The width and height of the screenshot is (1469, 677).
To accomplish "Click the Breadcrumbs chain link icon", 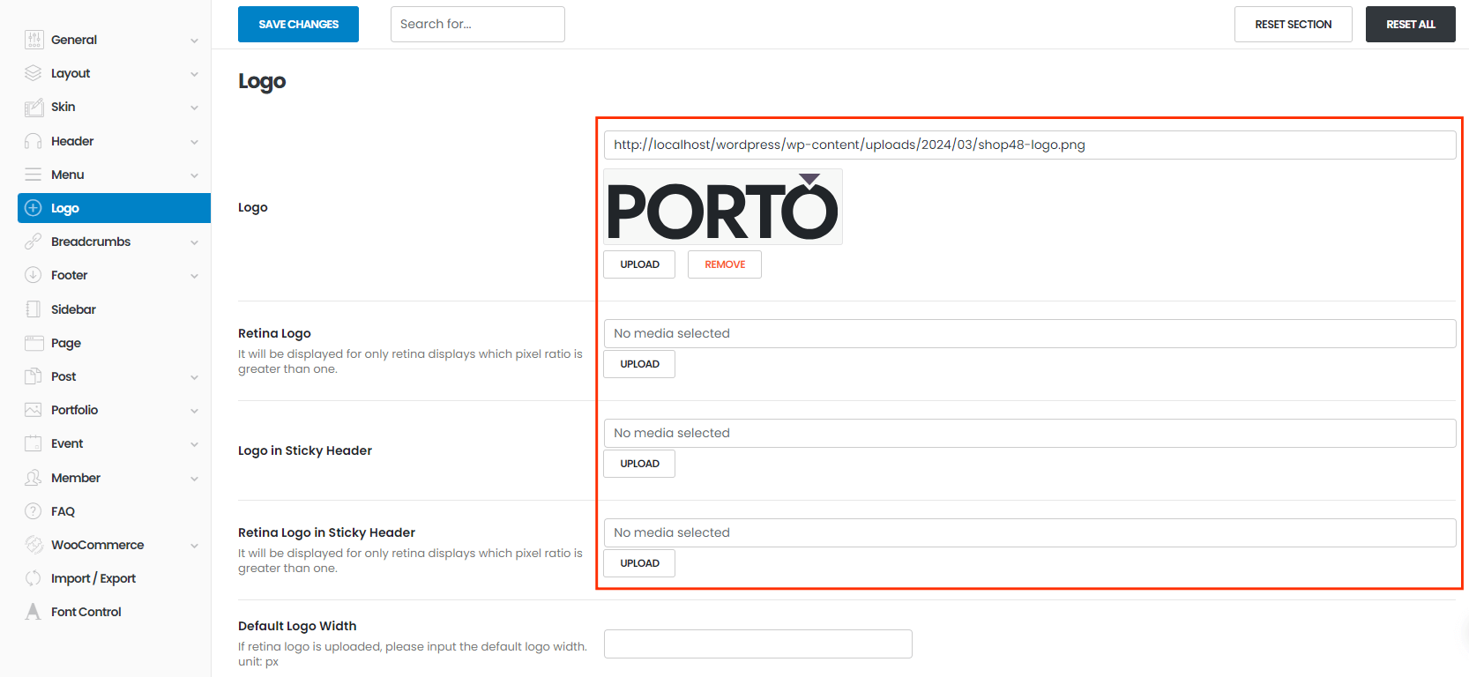I will [x=34, y=242].
